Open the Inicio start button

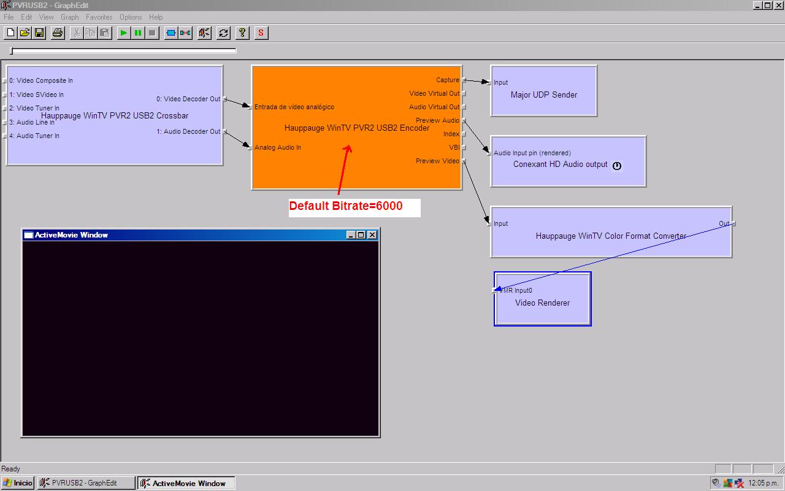coord(18,483)
